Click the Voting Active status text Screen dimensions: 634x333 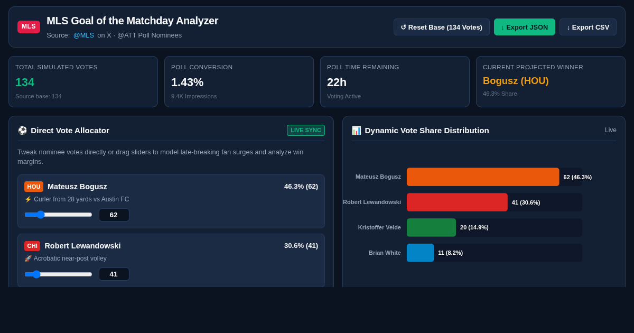344,96
